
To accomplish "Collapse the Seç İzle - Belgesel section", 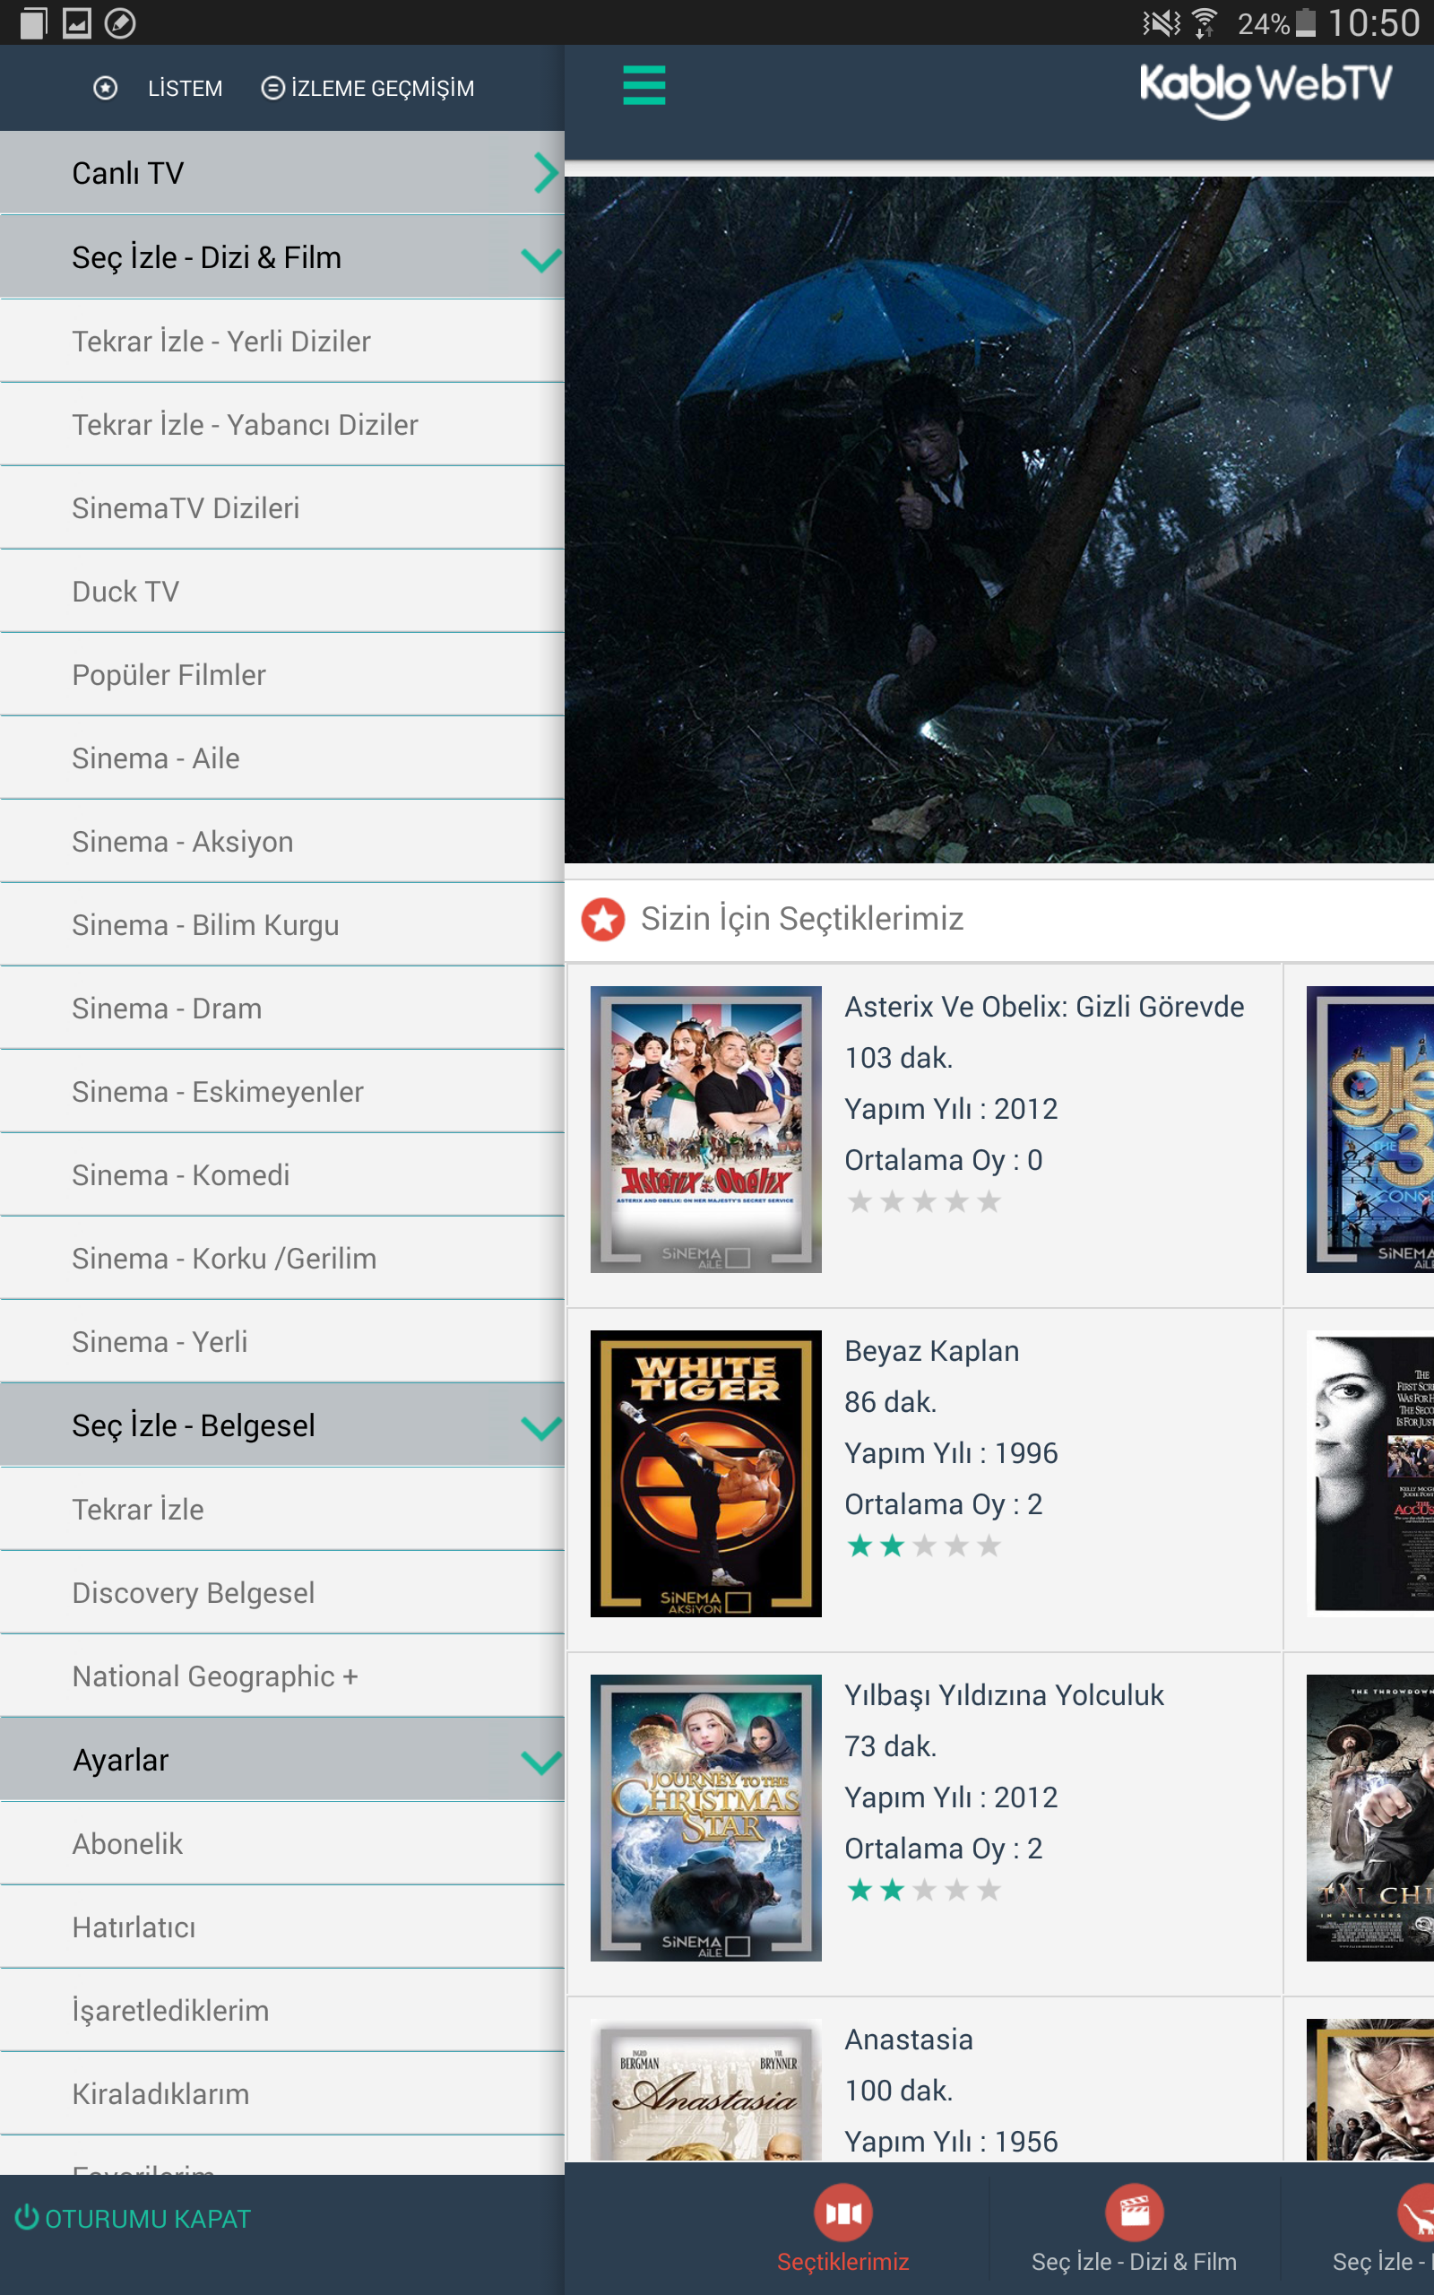I will point(541,1427).
